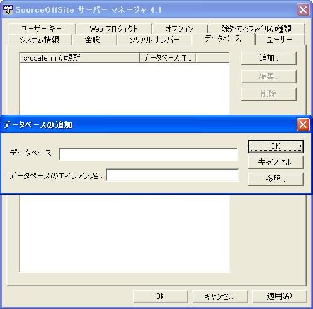Click the 追加... button
The height and width of the screenshot is (309, 313).
269,58
